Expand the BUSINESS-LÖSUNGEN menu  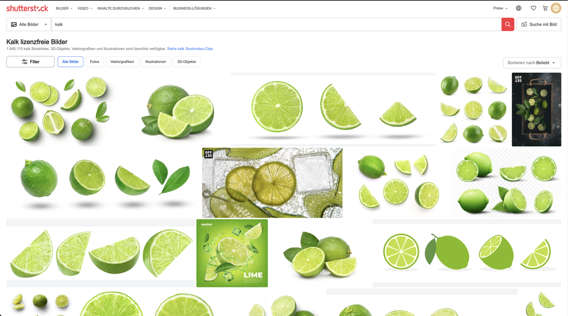point(194,8)
